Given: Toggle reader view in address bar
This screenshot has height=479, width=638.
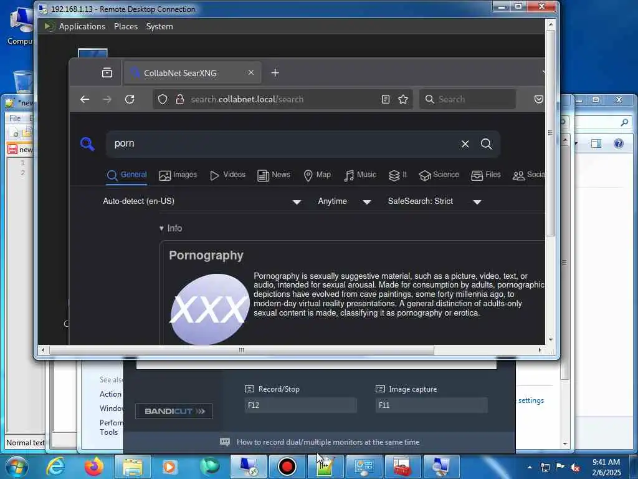Looking at the screenshot, I should click(x=385, y=99).
